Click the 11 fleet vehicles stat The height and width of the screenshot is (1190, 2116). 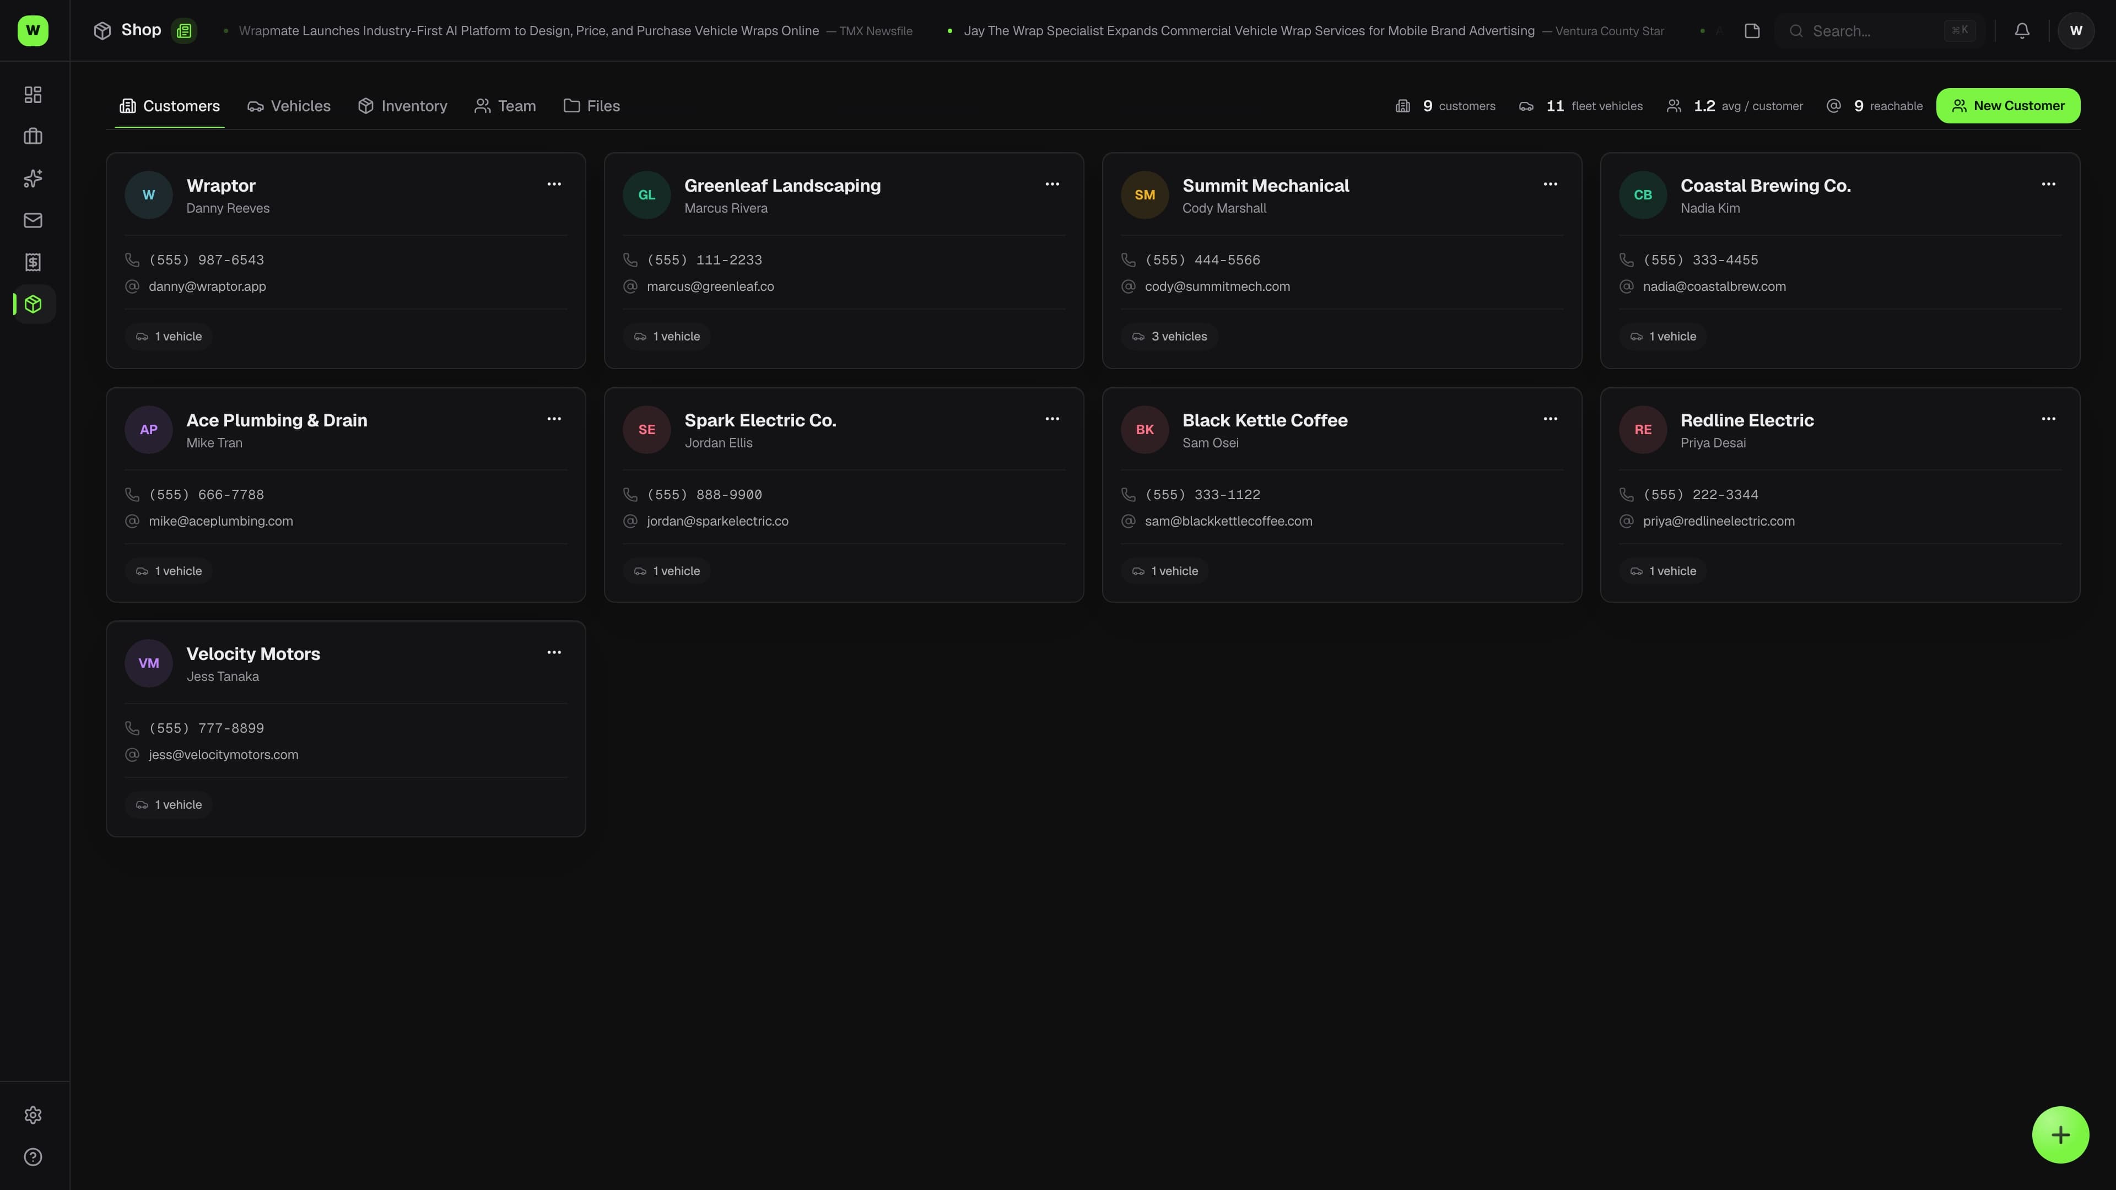(1580, 106)
